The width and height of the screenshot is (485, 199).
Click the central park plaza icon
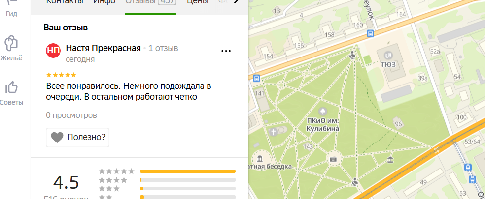pyautogui.click(x=333, y=159)
